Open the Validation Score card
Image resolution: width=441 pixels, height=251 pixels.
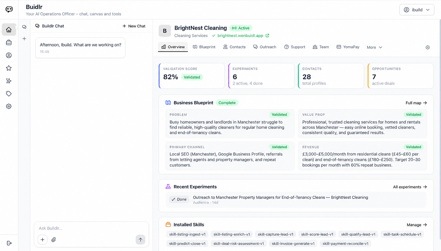point(192,76)
